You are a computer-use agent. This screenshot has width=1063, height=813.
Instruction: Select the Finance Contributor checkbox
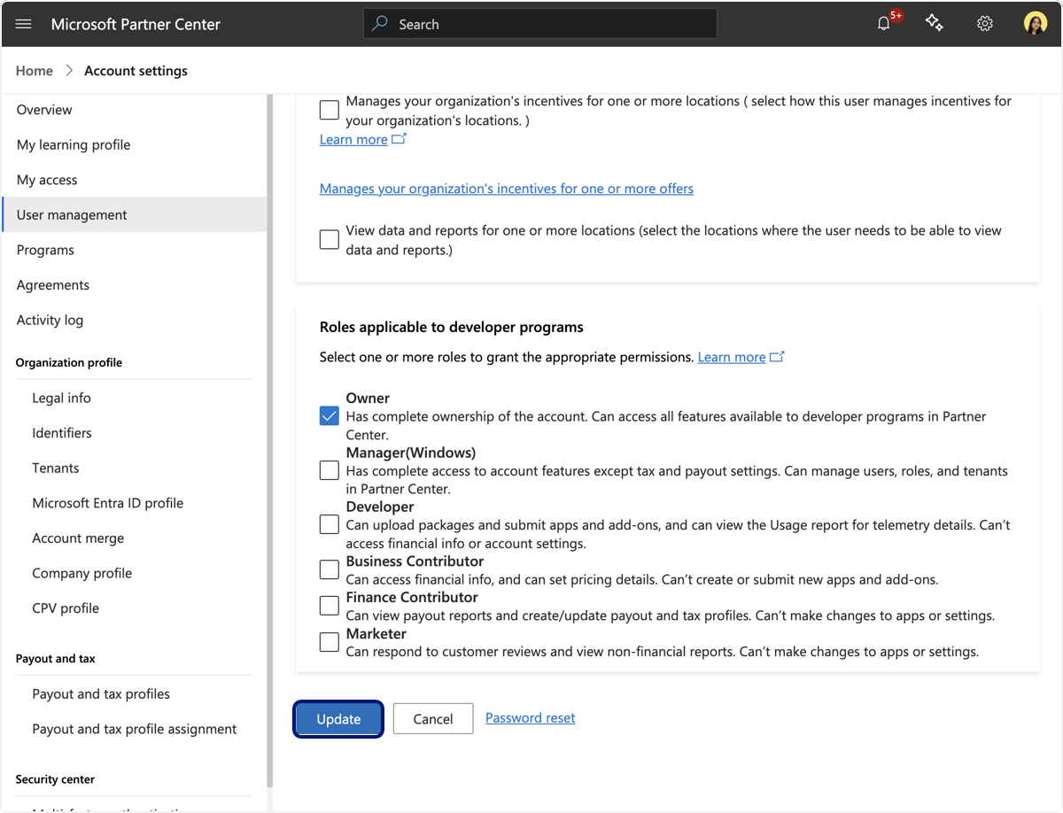(x=330, y=606)
